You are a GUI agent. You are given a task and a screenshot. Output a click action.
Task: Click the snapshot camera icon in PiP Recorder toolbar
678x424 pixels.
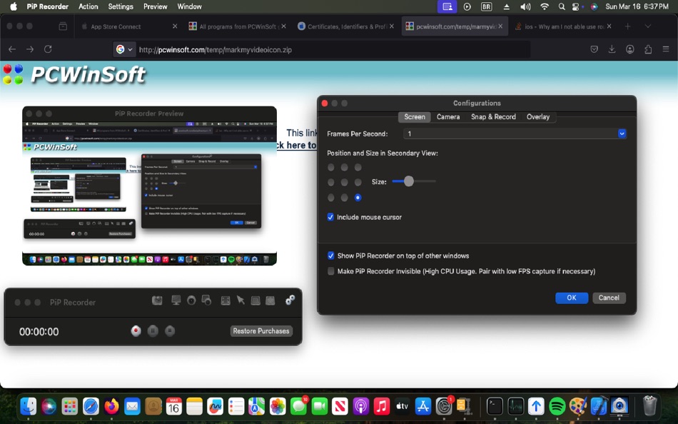click(157, 300)
